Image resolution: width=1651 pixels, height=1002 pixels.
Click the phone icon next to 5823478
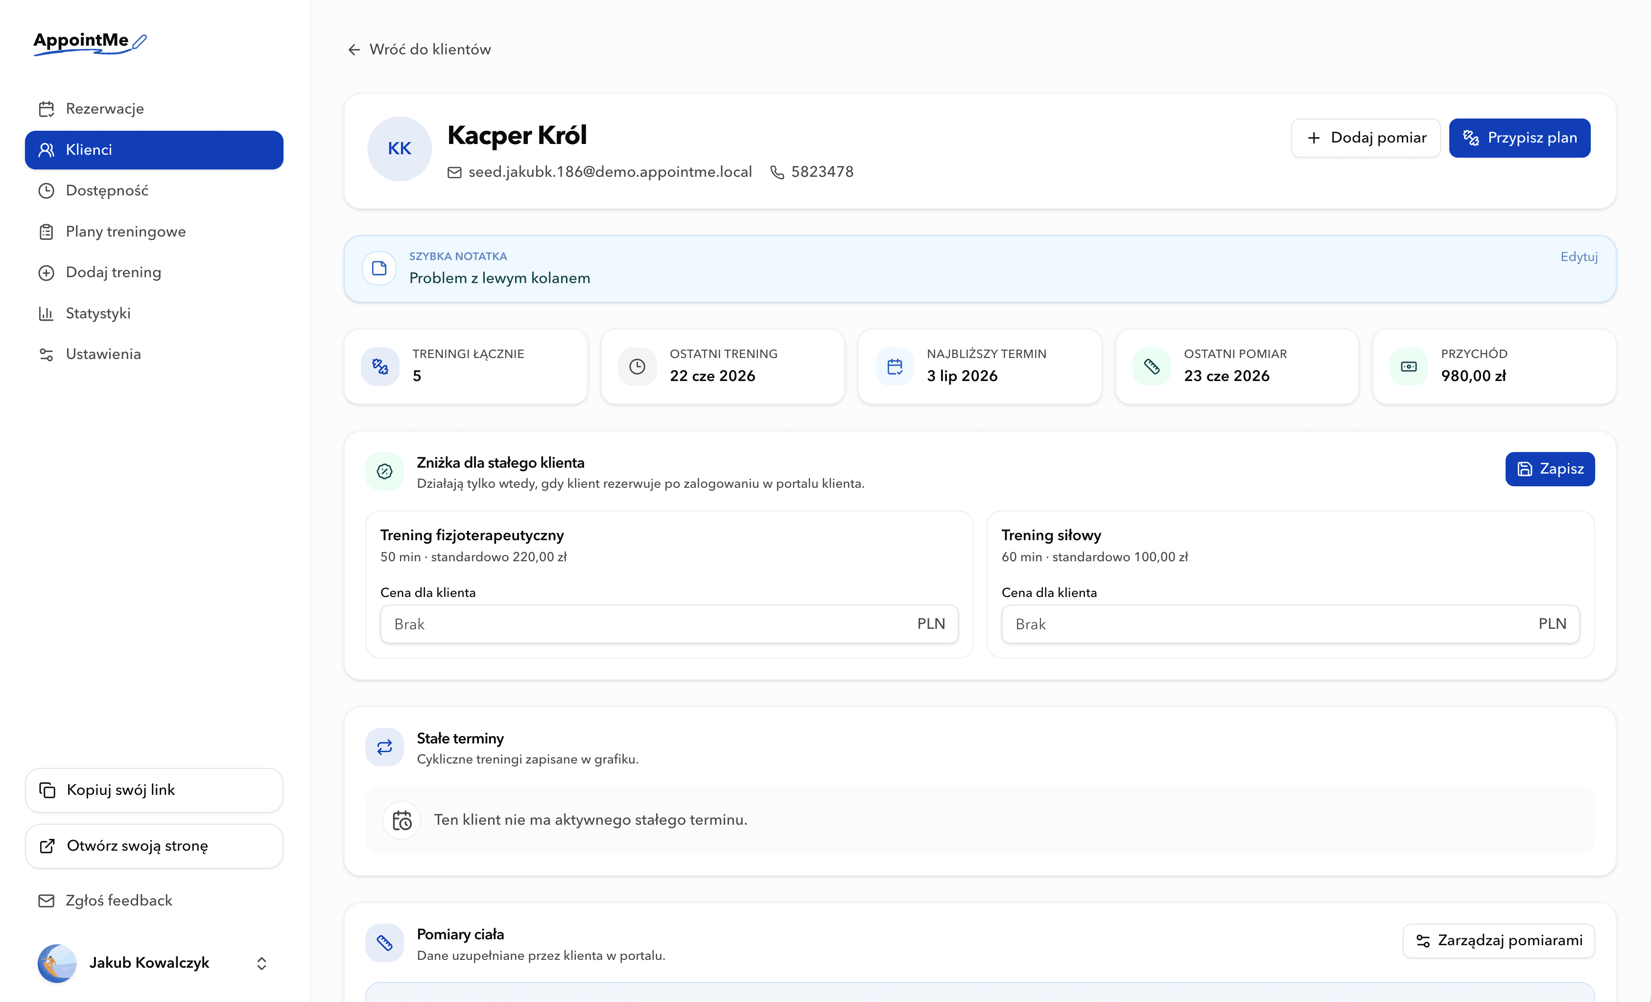click(777, 172)
